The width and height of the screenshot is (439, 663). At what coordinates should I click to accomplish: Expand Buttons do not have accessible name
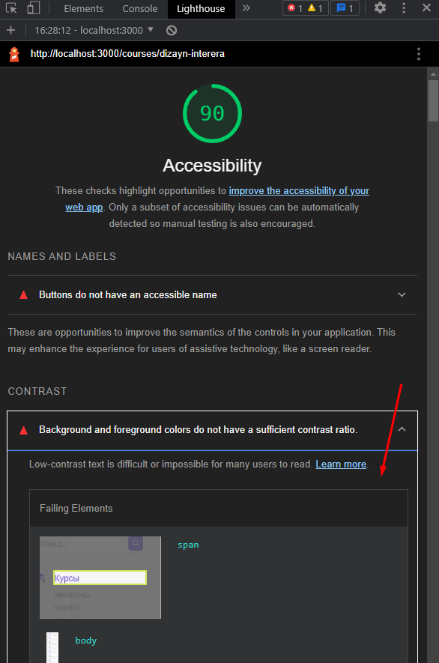click(212, 294)
